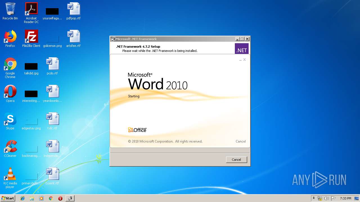Open Windows Explorer from the taskbar
Image resolution: width=360 pixels, height=202 pixels.
[32, 198]
